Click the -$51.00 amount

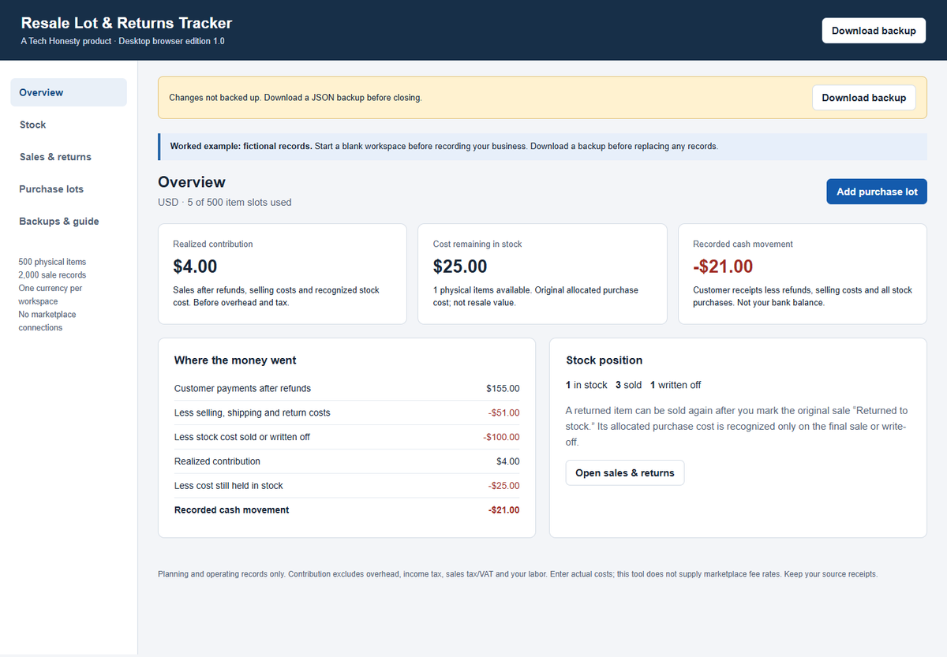point(504,412)
